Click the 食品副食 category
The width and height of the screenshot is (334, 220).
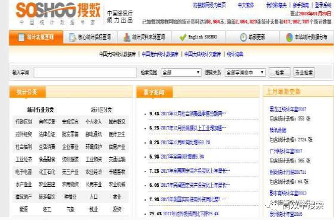pyautogui.click(x=47, y=159)
